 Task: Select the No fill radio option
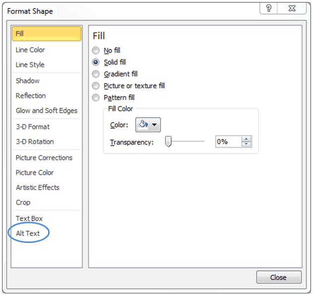pos(96,51)
